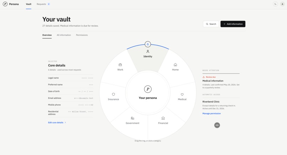Select the Government building icon

132,118
